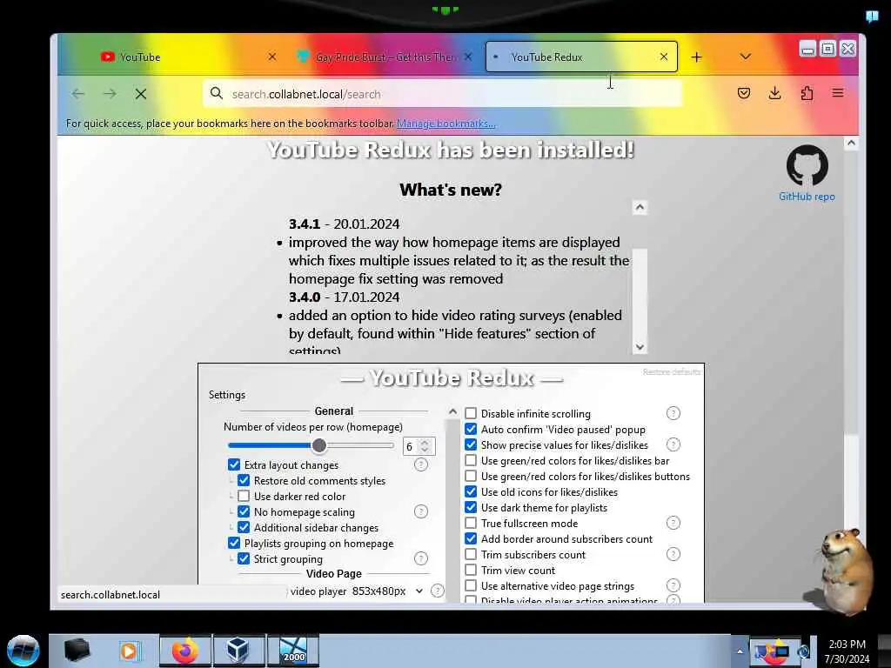
Task: Show help for Strict grouping
Action: tap(420, 558)
